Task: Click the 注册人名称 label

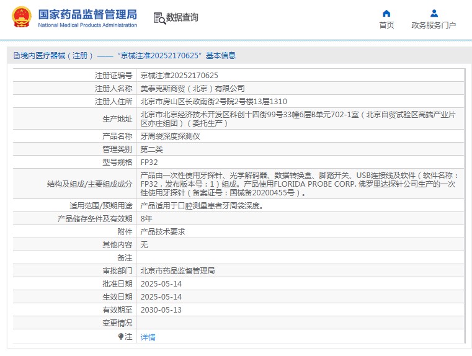Action: [x=114, y=88]
